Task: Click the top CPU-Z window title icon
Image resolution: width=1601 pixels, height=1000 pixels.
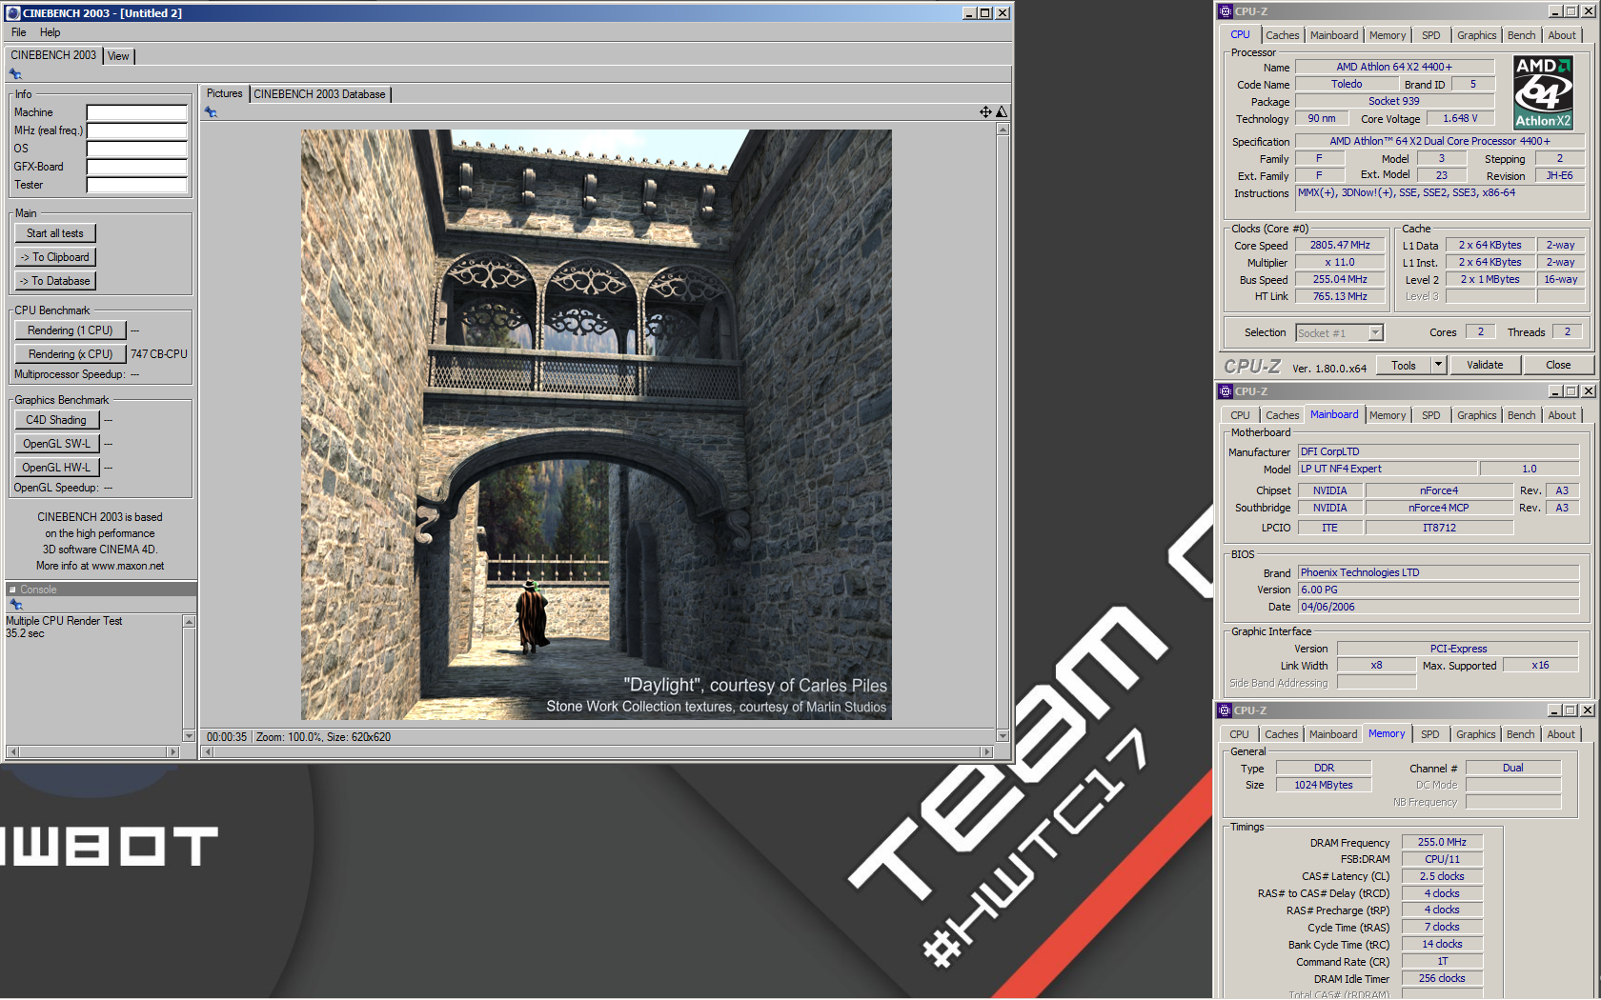Action: [x=1226, y=11]
